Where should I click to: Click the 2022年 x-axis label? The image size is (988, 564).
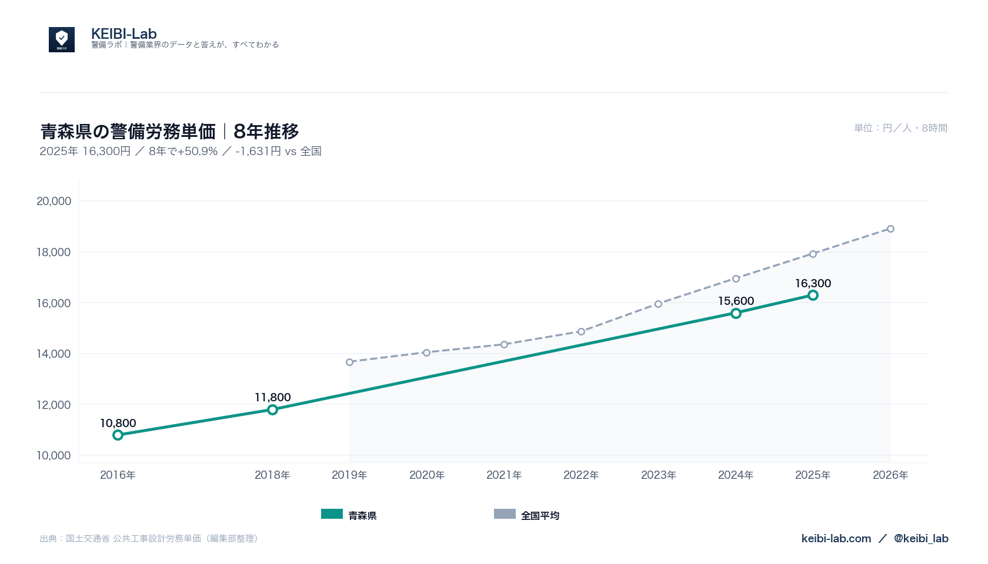coord(581,475)
